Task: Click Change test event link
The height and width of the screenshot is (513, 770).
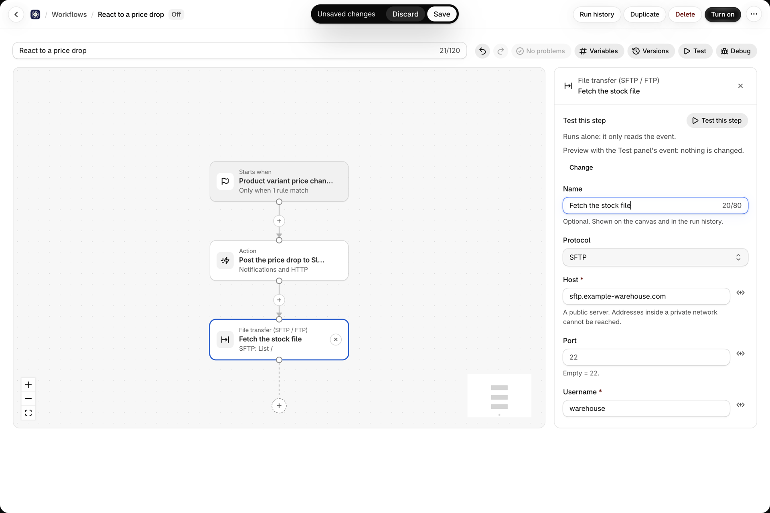Action: point(581,168)
